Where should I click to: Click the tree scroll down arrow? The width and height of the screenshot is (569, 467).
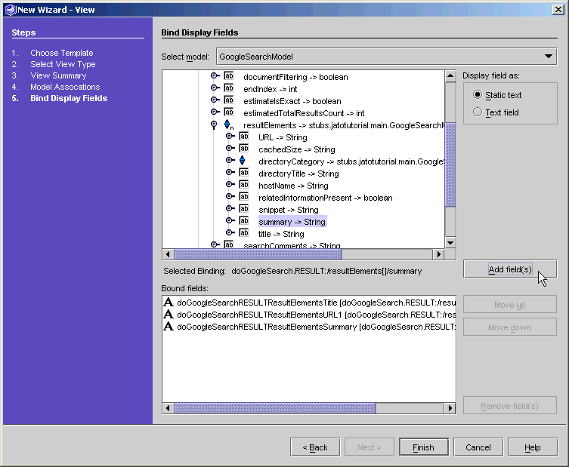click(x=450, y=243)
